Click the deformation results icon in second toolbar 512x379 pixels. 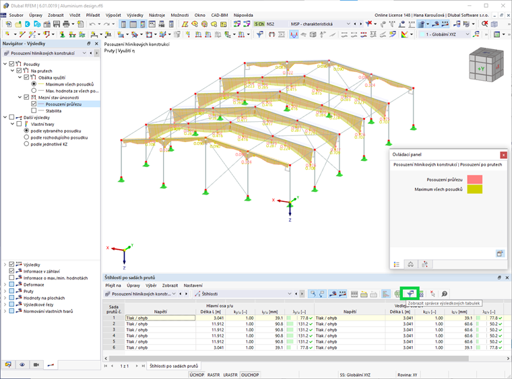coord(294,34)
